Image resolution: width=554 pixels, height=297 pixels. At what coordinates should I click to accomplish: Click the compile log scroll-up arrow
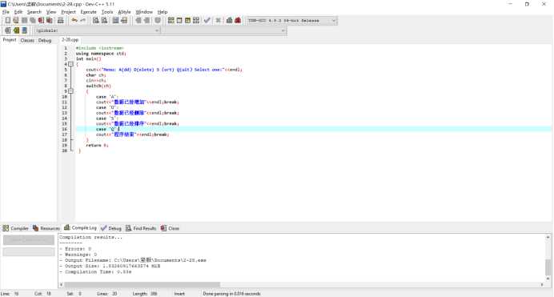(x=548, y=237)
